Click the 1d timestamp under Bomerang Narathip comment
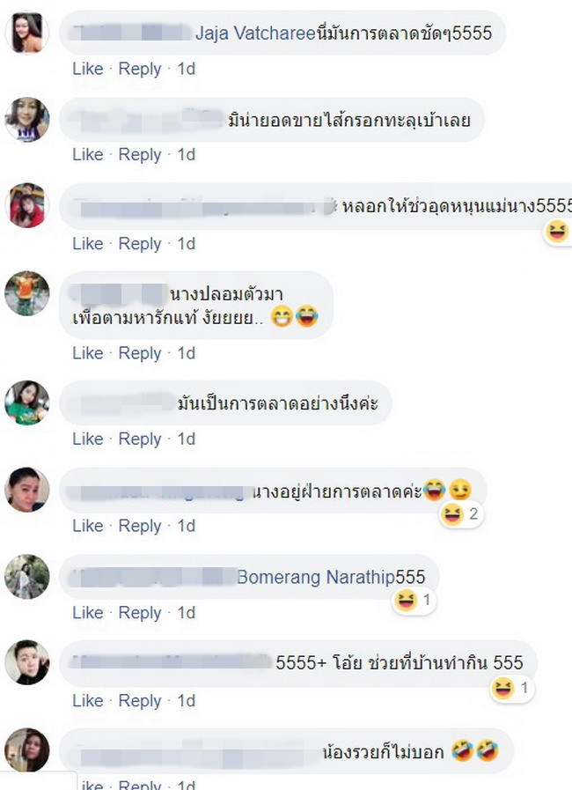 186,613
